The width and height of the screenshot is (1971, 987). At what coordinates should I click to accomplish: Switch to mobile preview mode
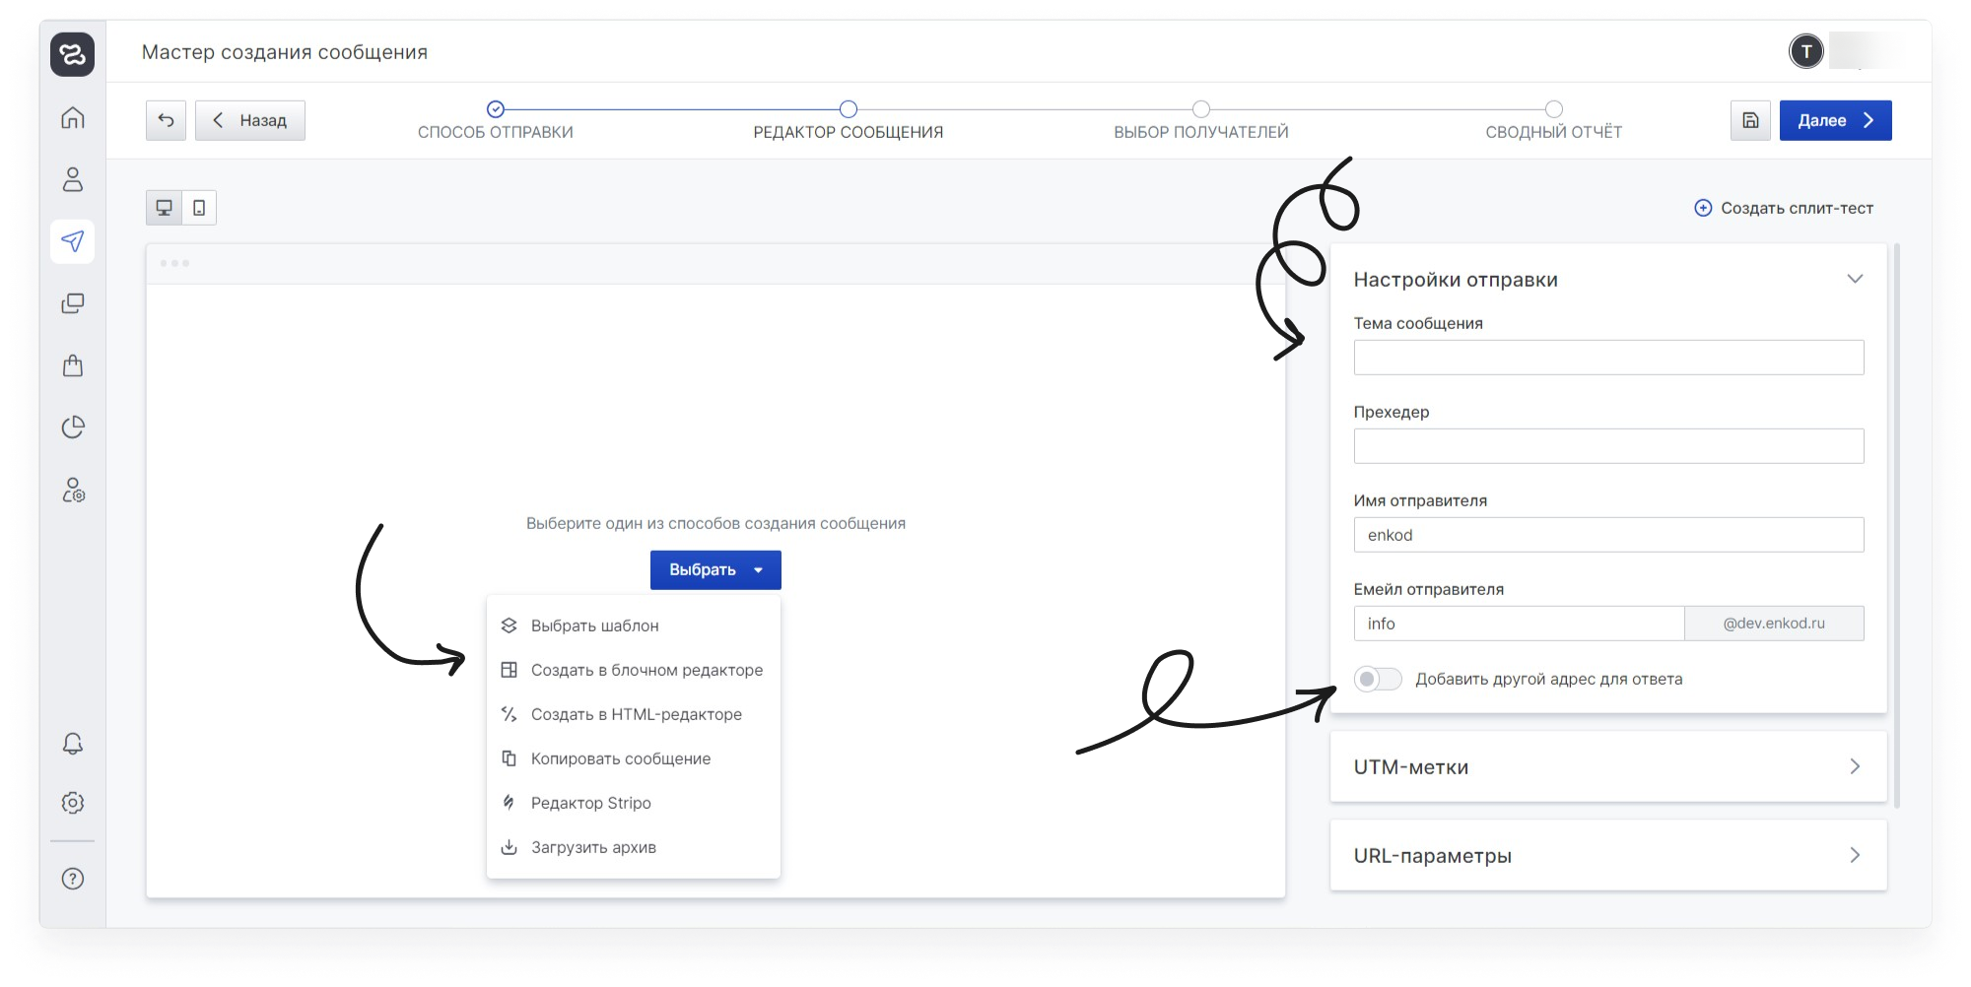pos(199,208)
